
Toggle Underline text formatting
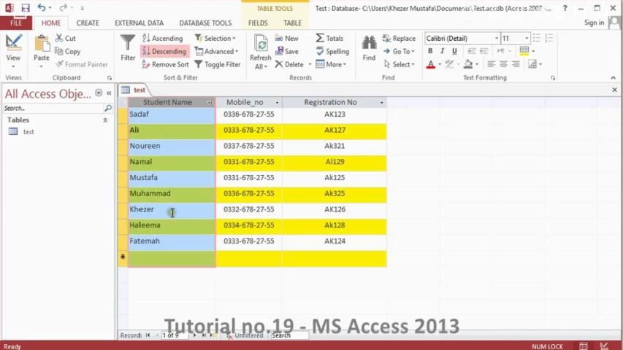(454, 51)
